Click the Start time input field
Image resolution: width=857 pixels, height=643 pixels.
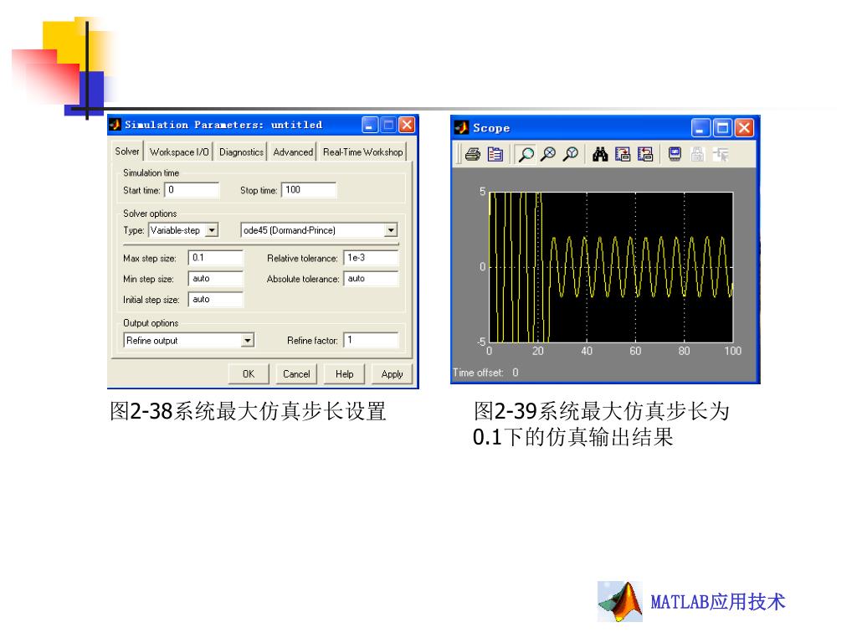[192, 190]
